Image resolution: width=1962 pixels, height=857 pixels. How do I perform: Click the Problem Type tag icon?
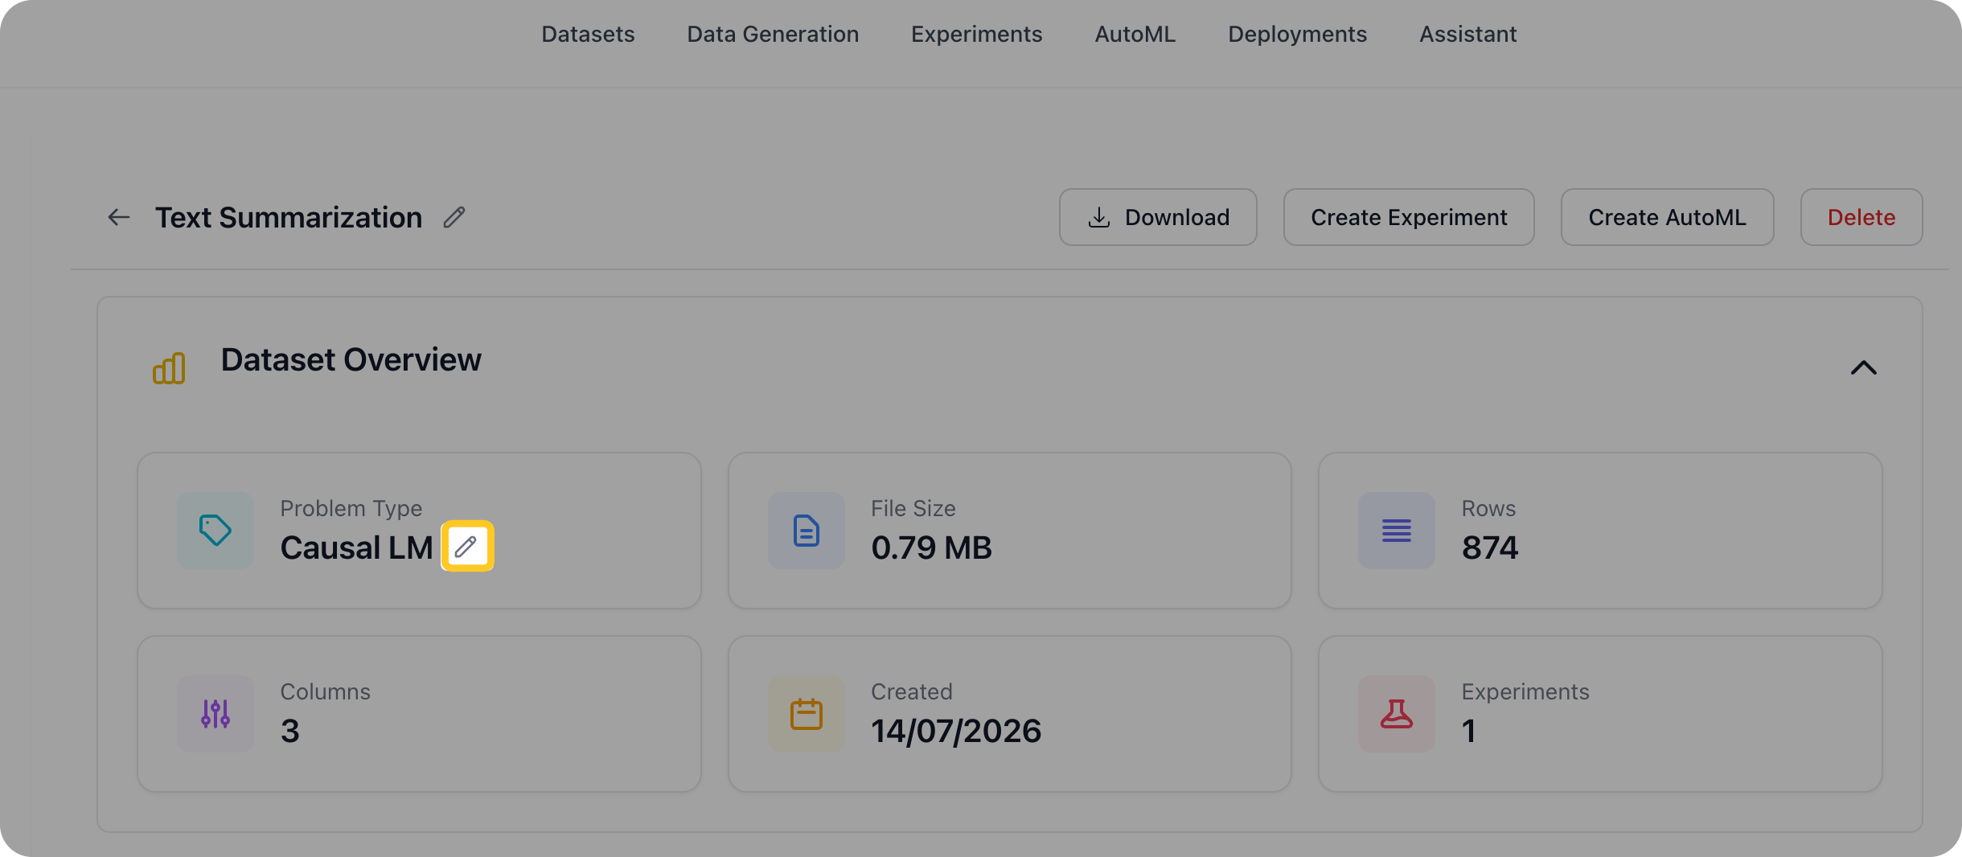(x=215, y=531)
